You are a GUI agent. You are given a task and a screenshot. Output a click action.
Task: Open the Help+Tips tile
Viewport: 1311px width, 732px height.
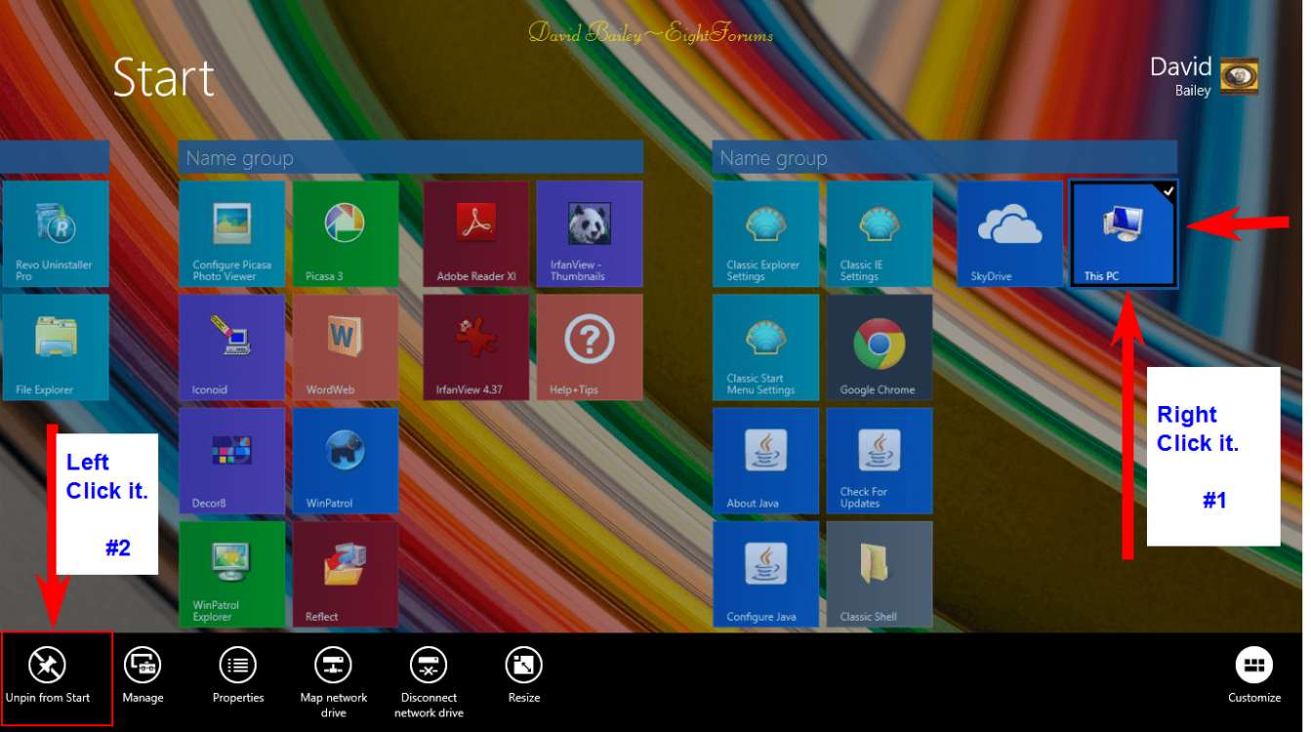(x=590, y=347)
